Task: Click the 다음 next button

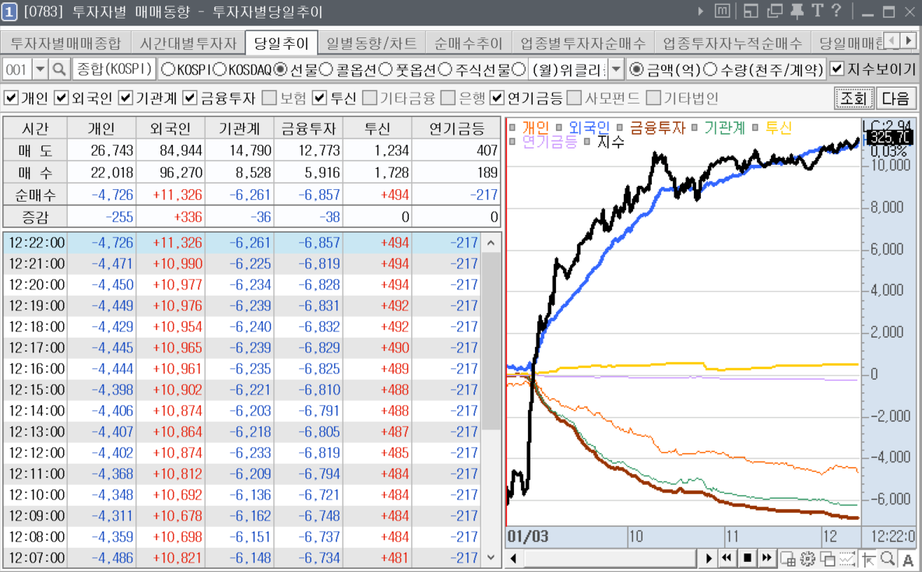Action: pyautogui.click(x=896, y=98)
